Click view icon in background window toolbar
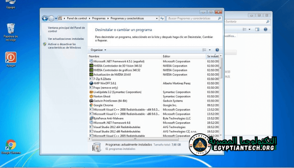 pos(244,29)
